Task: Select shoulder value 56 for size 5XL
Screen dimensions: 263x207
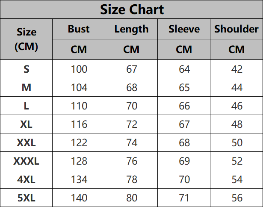Action: point(236,198)
